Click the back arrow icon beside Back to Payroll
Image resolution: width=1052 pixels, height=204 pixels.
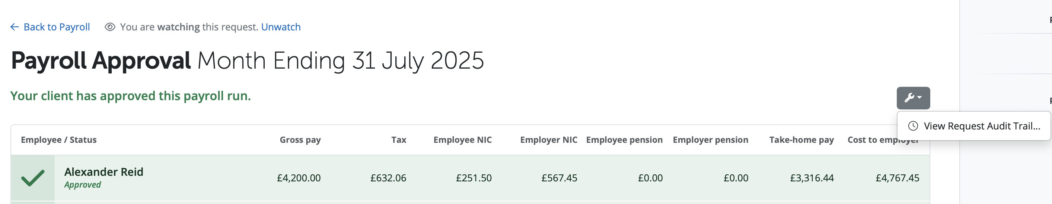15,27
